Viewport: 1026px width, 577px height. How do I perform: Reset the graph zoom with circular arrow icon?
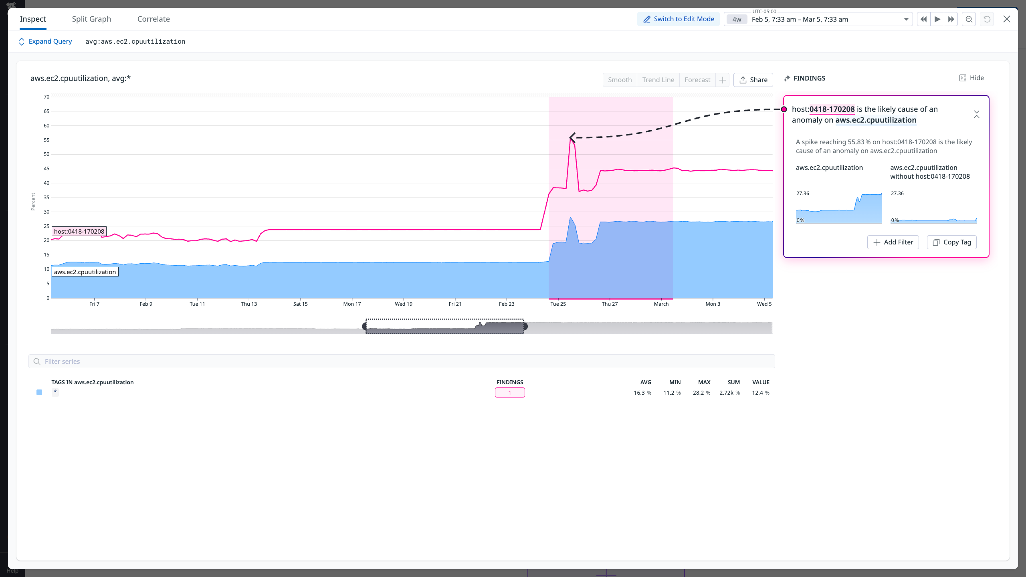click(986, 19)
